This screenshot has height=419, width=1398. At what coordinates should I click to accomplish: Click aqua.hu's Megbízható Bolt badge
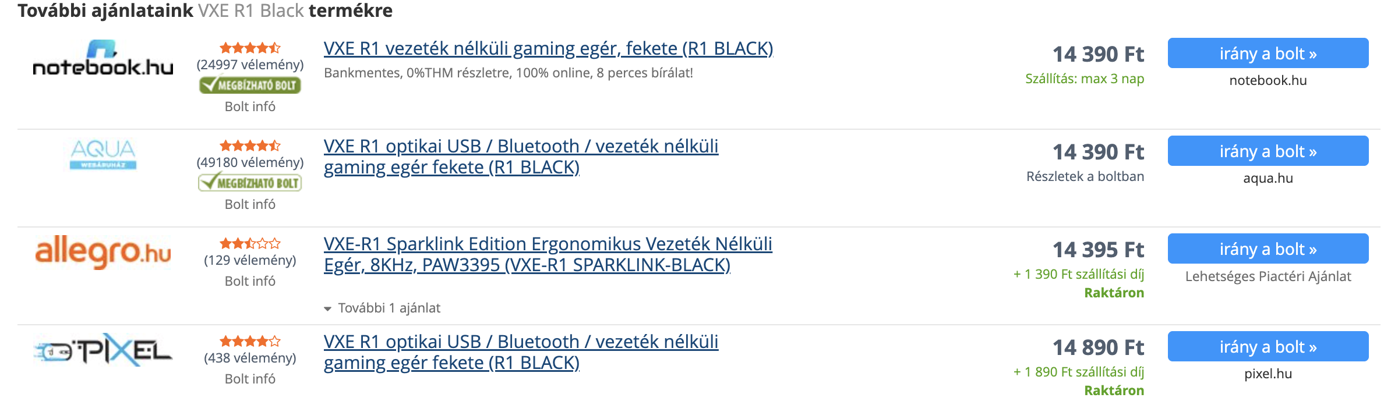250,183
